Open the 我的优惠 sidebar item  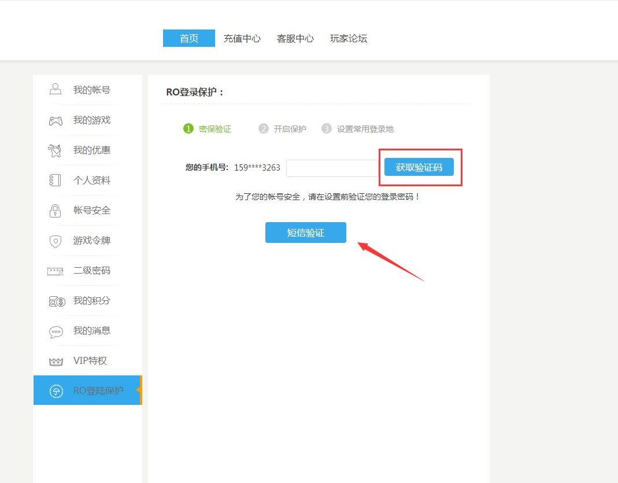click(87, 150)
